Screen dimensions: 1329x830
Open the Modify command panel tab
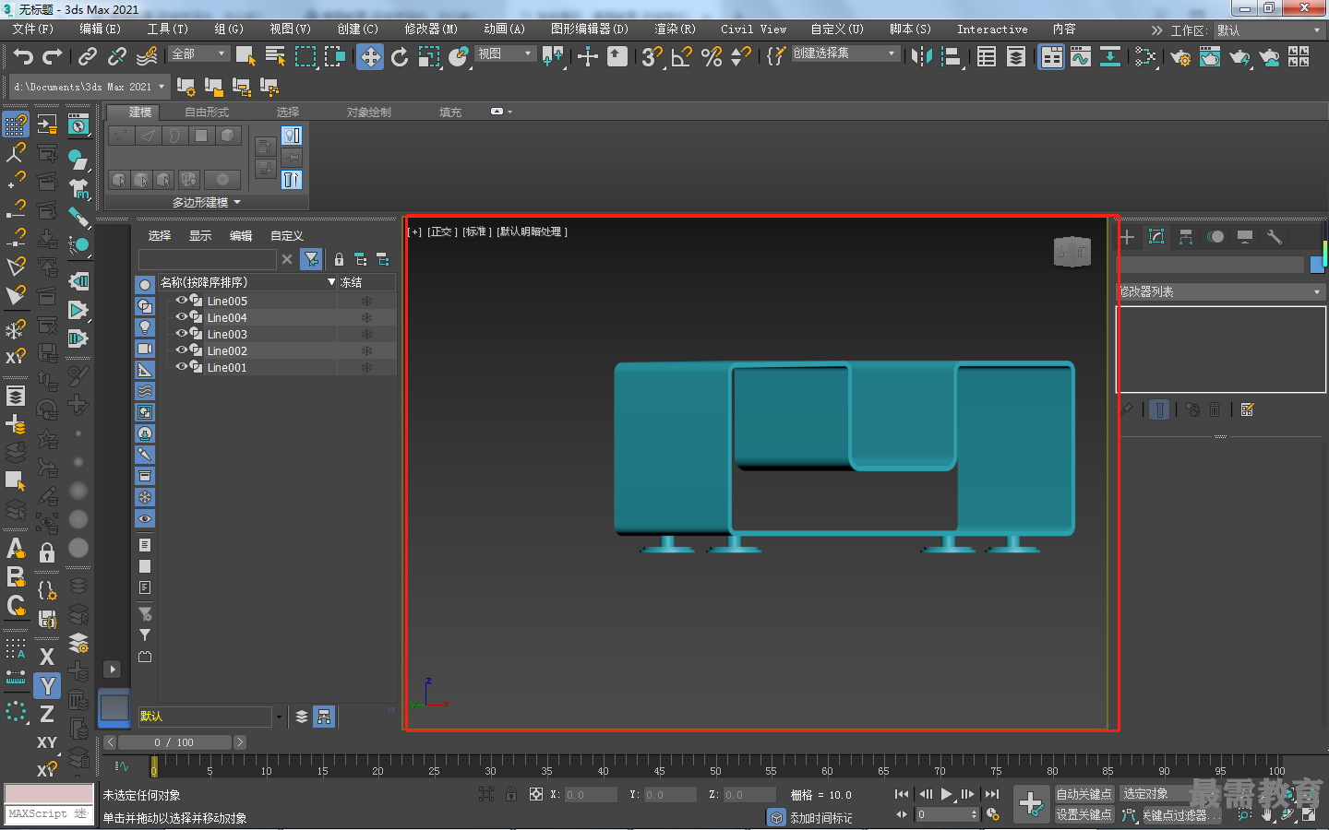tap(1156, 237)
